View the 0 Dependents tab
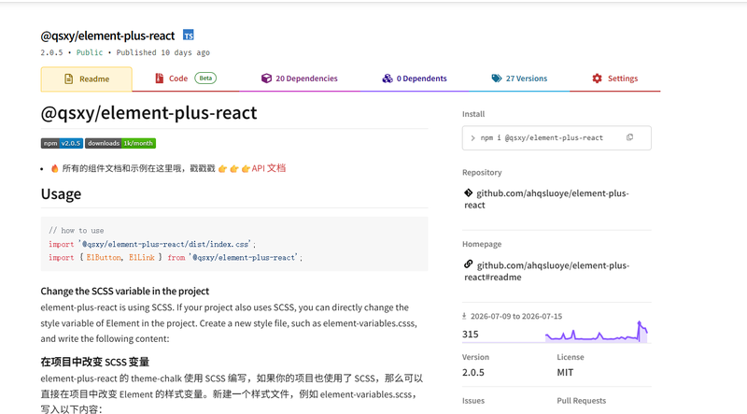Image resolution: width=747 pixels, height=414 pixels. point(415,79)
